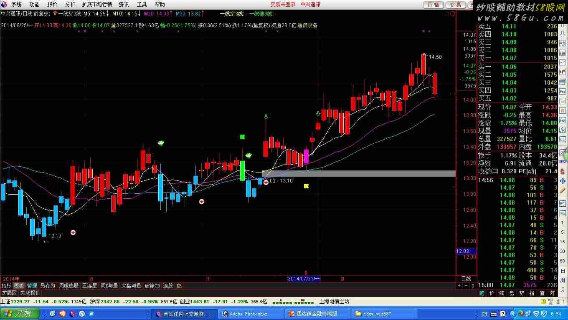568x320 pixels.
Task: Open the 功能 menu
Action: coord(34,5)
